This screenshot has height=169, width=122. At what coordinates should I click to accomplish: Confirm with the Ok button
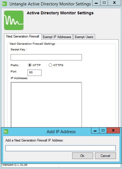(x=82, y=156)
